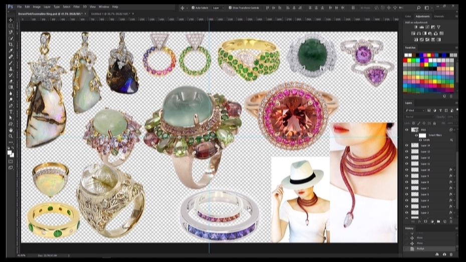Select the Horizontal Type tool
This screenshot has width=466, height=262.
(11, 112)
